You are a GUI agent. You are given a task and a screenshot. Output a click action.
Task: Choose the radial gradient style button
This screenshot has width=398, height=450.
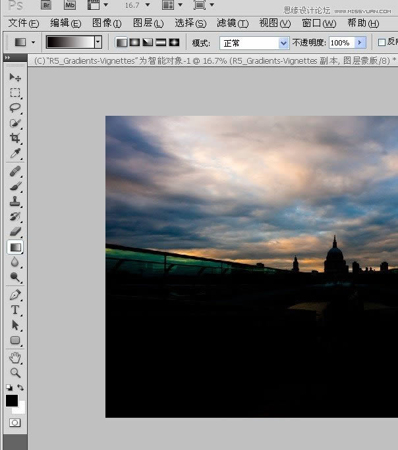134,43
